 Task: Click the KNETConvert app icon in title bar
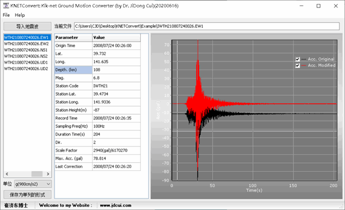(6, 6)
